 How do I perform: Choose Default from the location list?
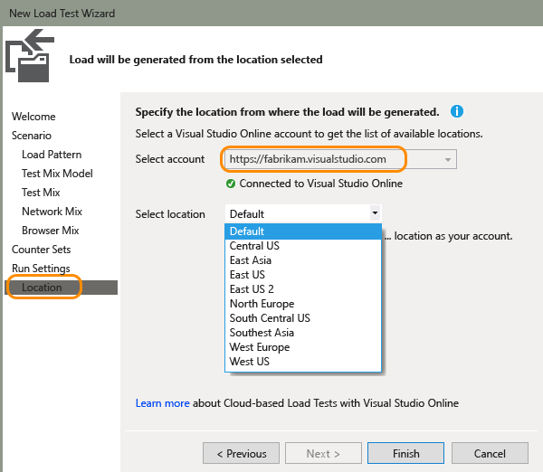pyautogui.click(x=303, y=231)
